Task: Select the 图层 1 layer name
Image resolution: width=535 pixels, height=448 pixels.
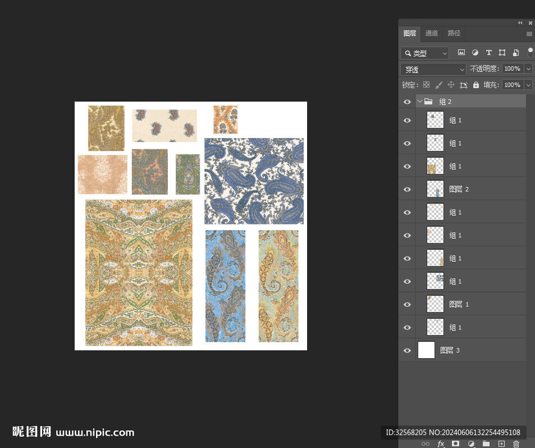Action: point(459,304)
